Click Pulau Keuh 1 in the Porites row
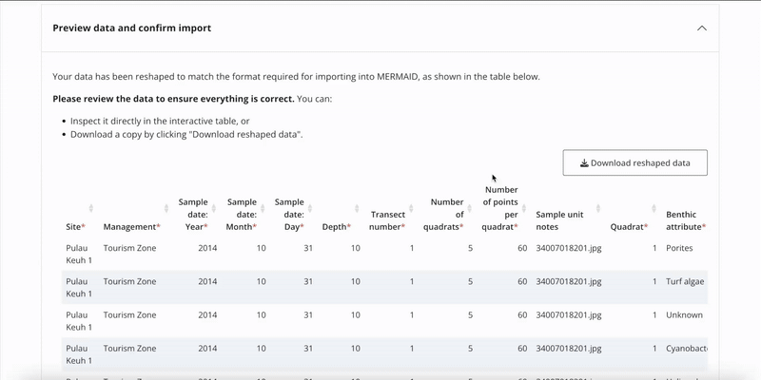 [79, 254]
